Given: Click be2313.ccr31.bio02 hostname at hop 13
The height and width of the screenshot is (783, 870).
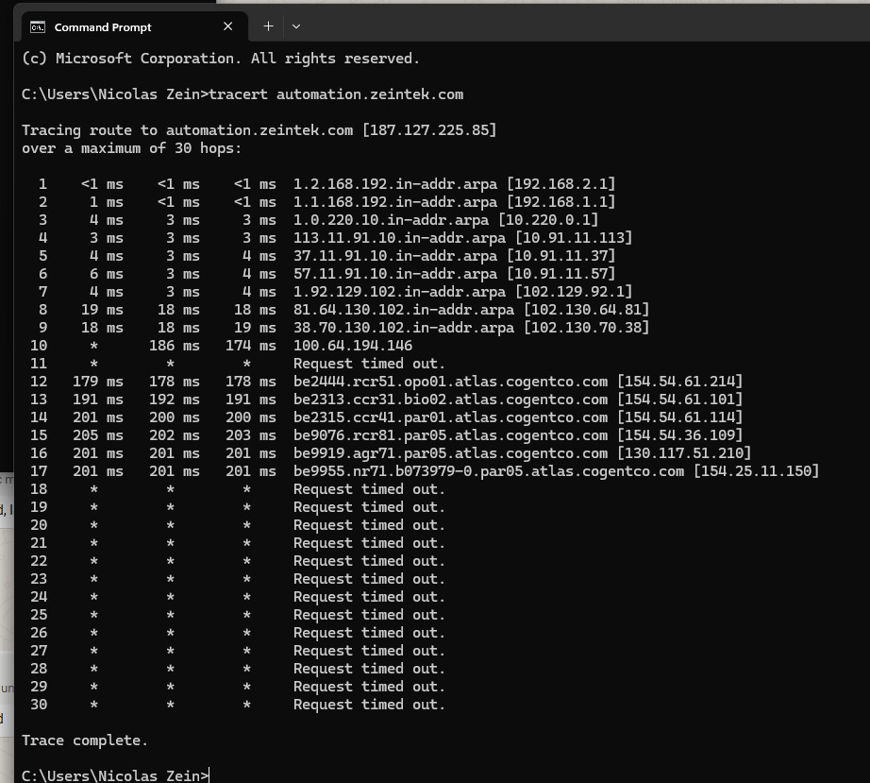Looking at the screenshot, I should (x=450, y=400).
